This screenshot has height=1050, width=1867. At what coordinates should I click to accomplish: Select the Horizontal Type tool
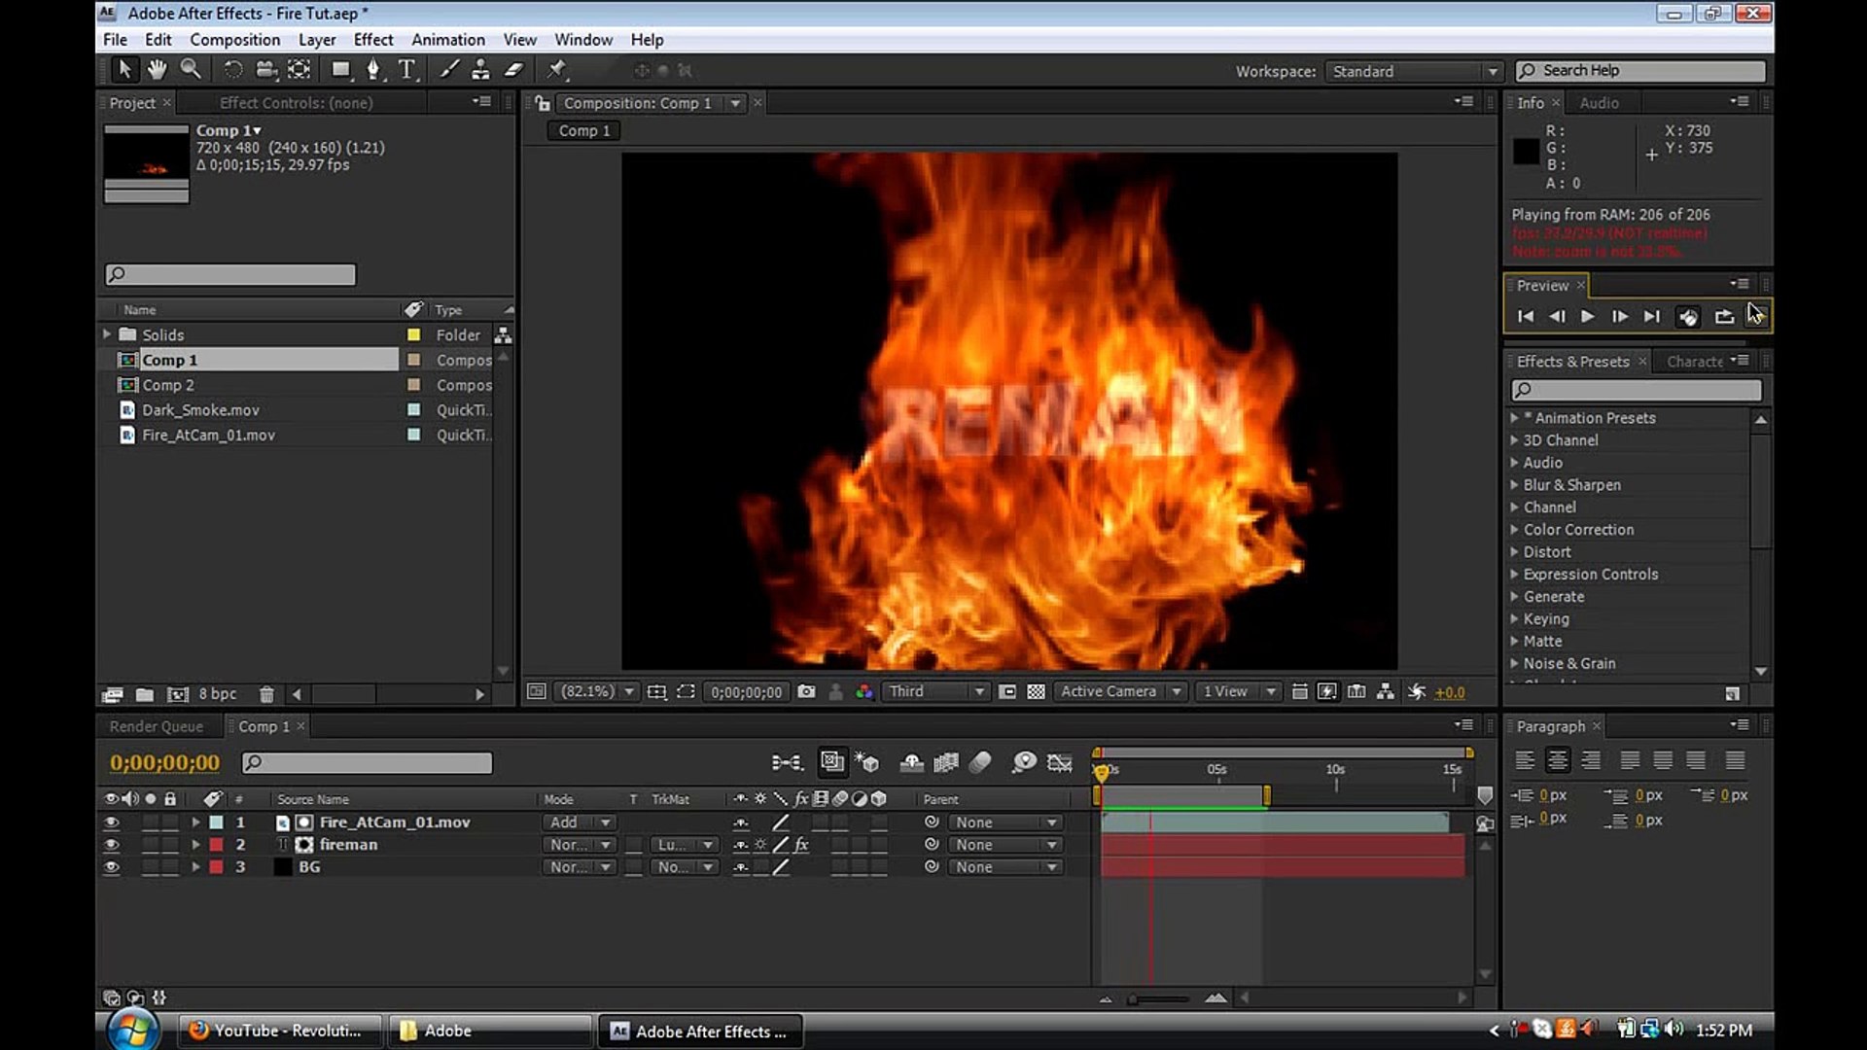(x=406, y=70)
